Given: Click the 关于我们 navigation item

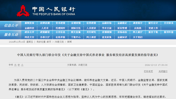Looking at the screenshot, I should (138, 37).
